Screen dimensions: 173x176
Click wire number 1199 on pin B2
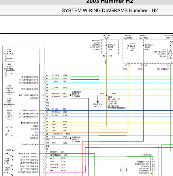click(x=65, y=115)
